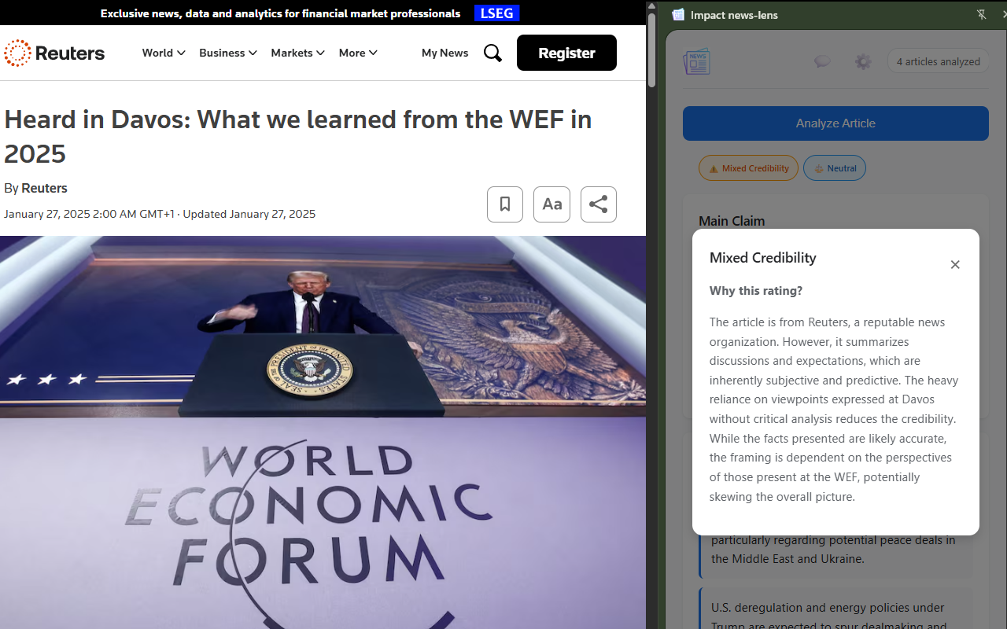Expand the World menu

pos(164,53)
